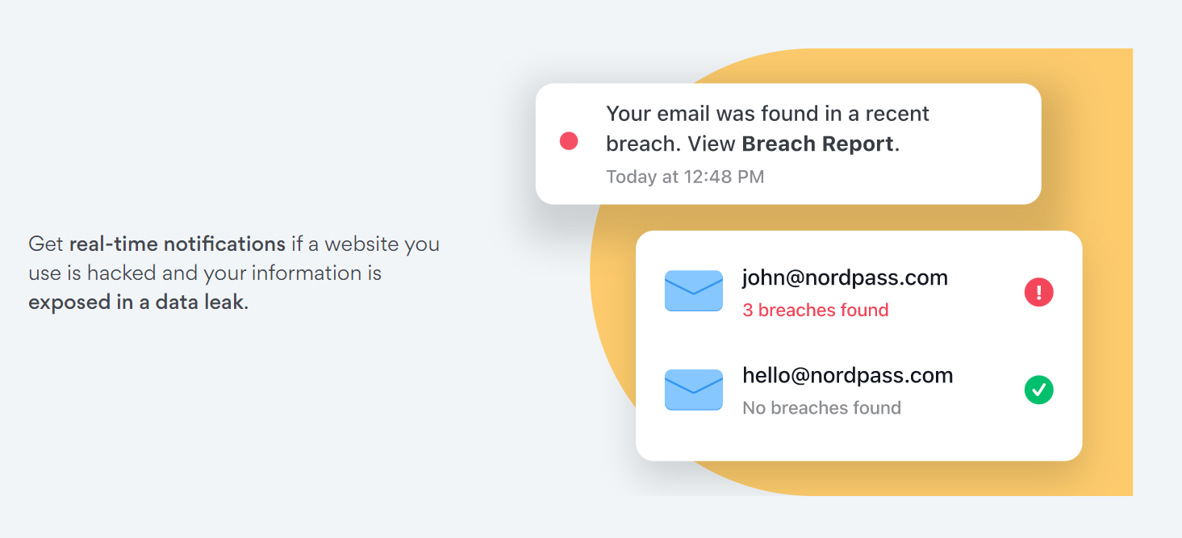Click "Your email was found" heading line

pyautogui.click(x=768, y=114)
